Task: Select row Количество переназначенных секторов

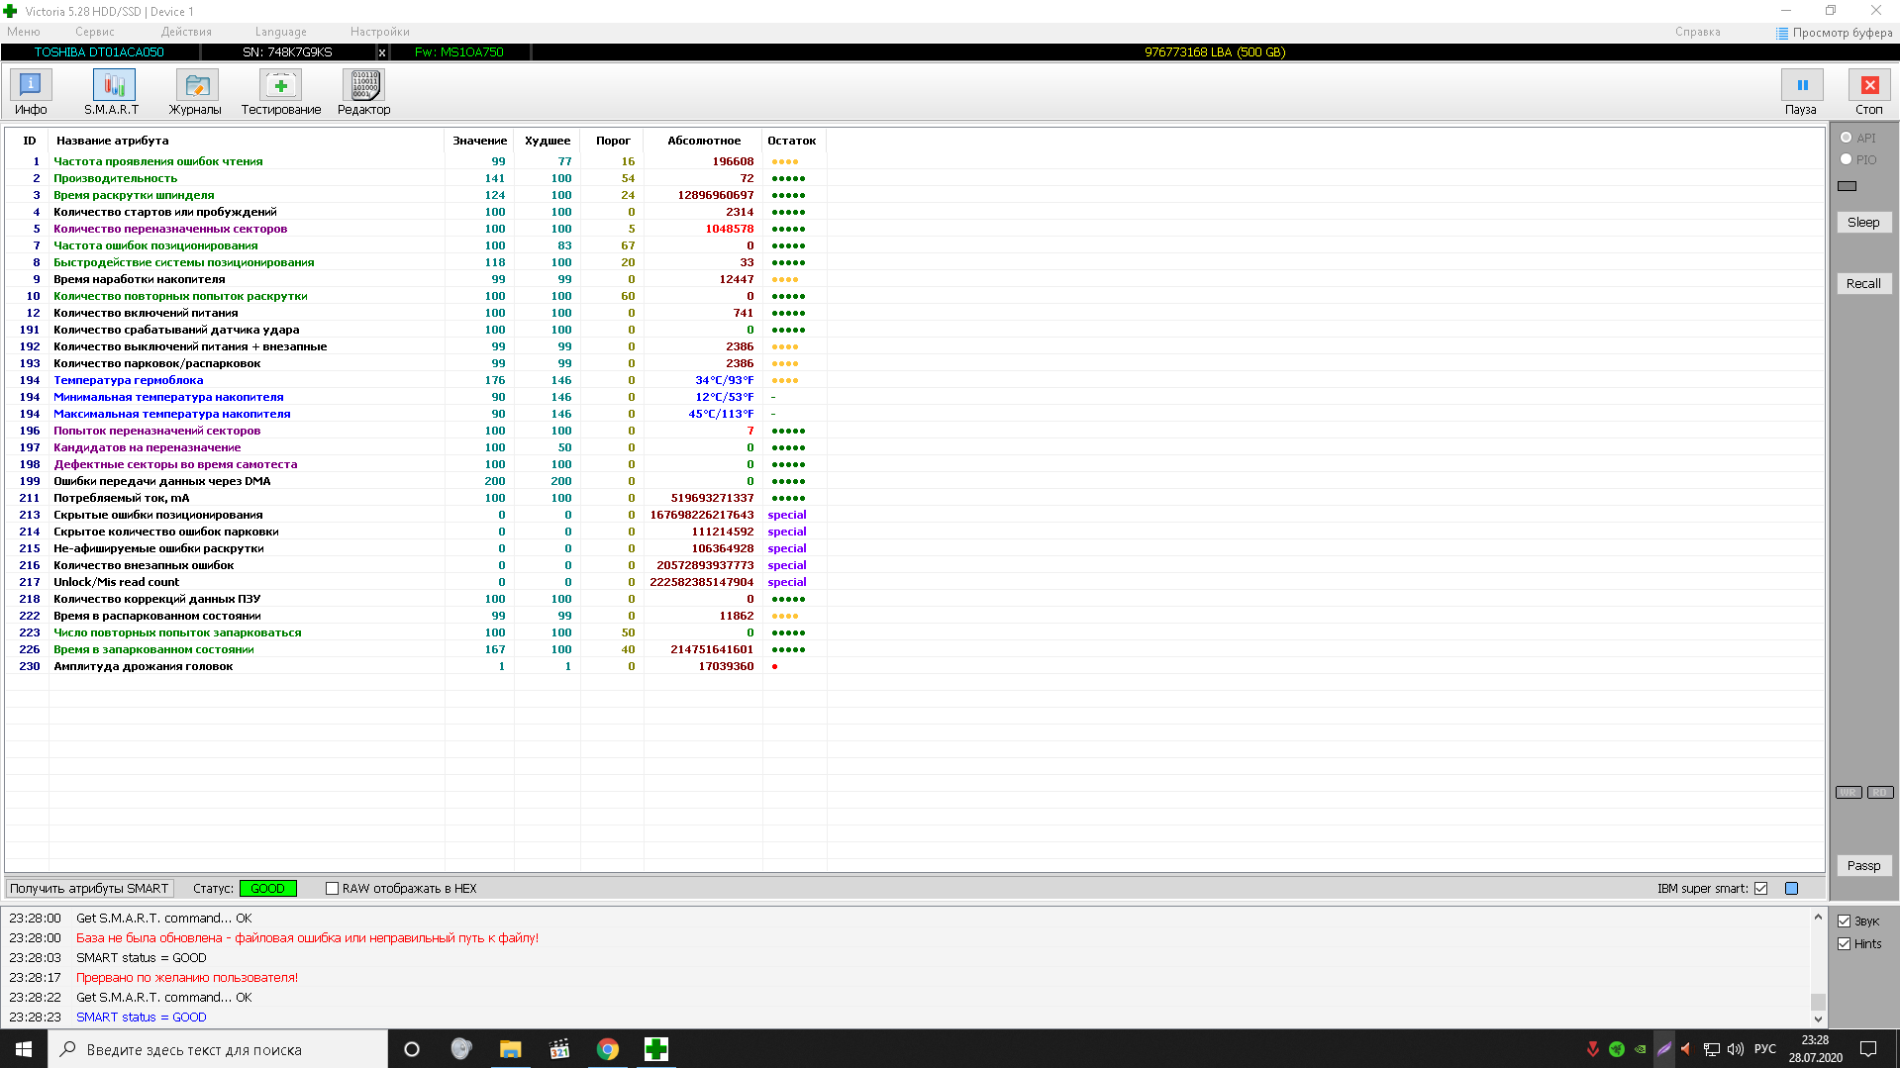Action: tap(416, 229)
